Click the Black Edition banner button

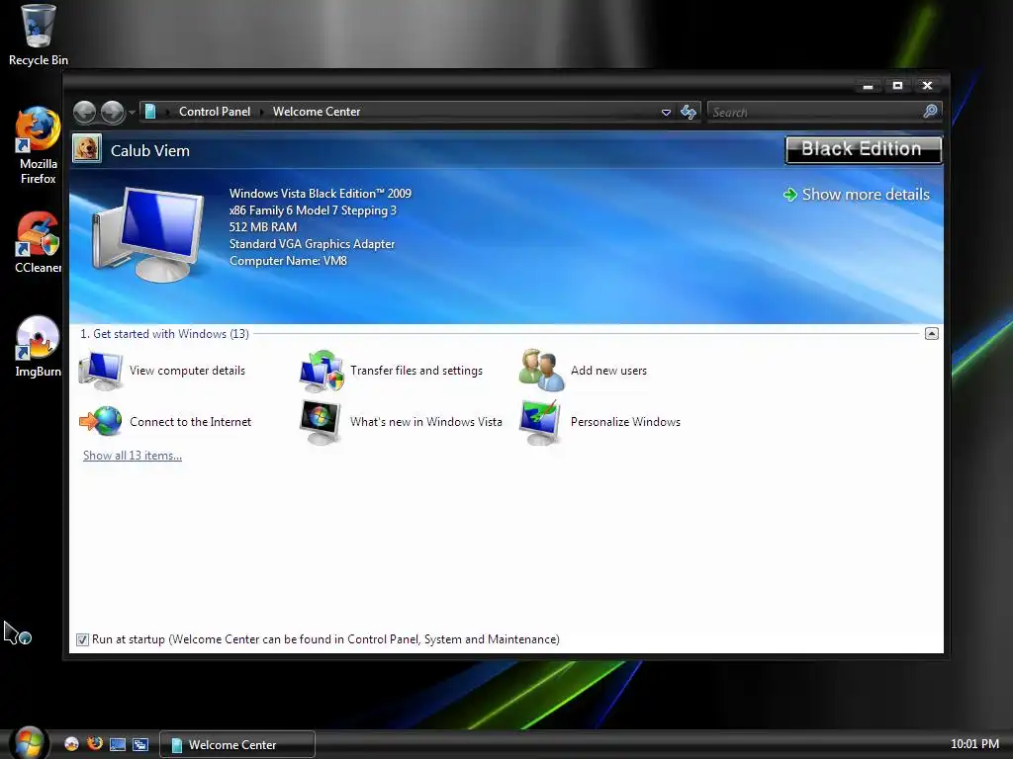[863, 150]
